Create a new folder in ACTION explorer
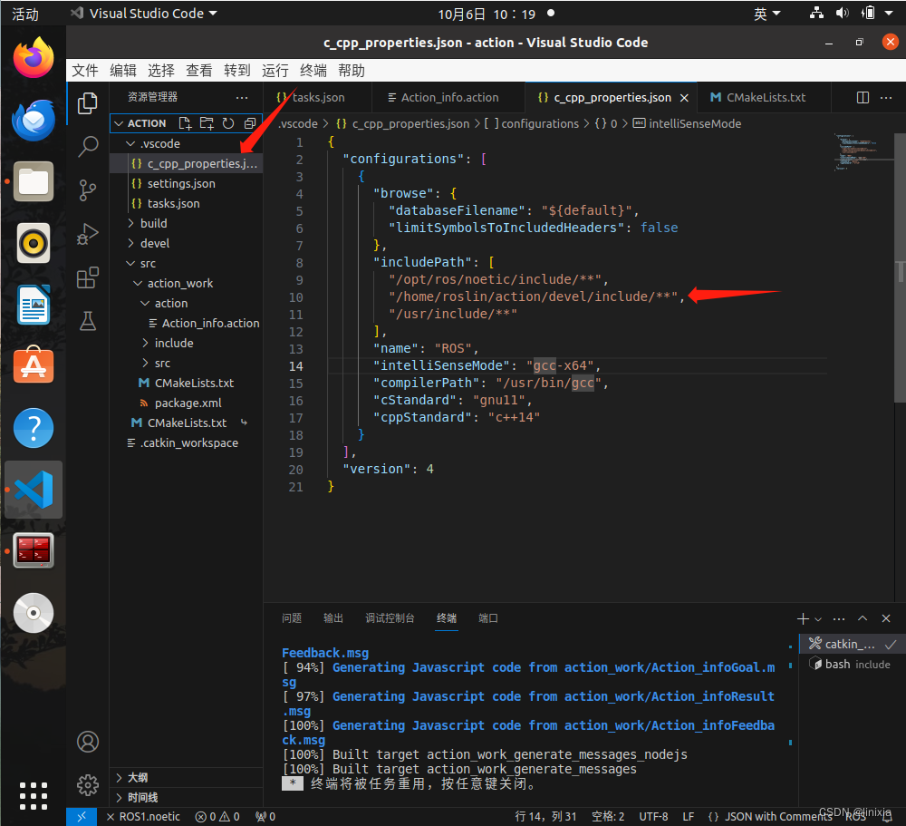This screenshot has height=826, width=906. point(207,123)
